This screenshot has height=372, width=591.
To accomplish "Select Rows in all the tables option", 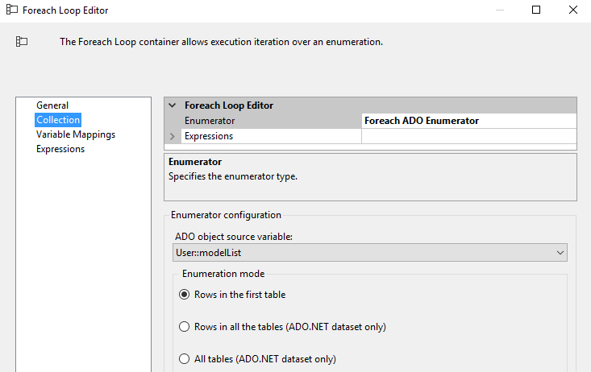I will [184, 327].
